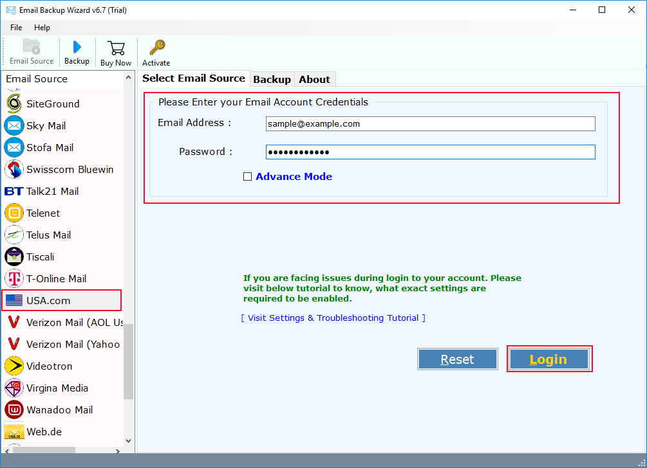The height and width of the screenshot is (468, 647).
Task: Click the Email Source panel header
Action: [x=62, y=79]
